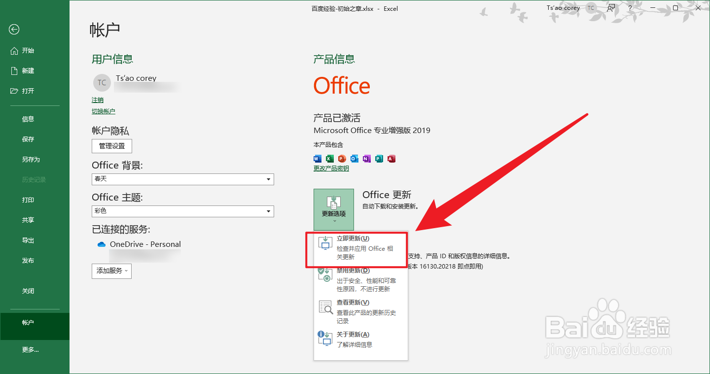The height and width of the screenshot is (374, 710).
Task: Go back using the arrow icon
Action: click(x=14, y=30)
